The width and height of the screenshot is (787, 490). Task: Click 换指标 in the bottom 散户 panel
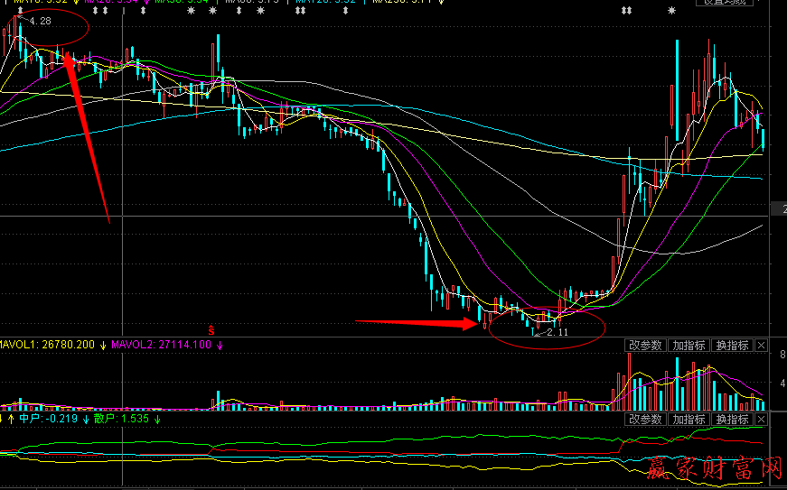tap(732, 420)
